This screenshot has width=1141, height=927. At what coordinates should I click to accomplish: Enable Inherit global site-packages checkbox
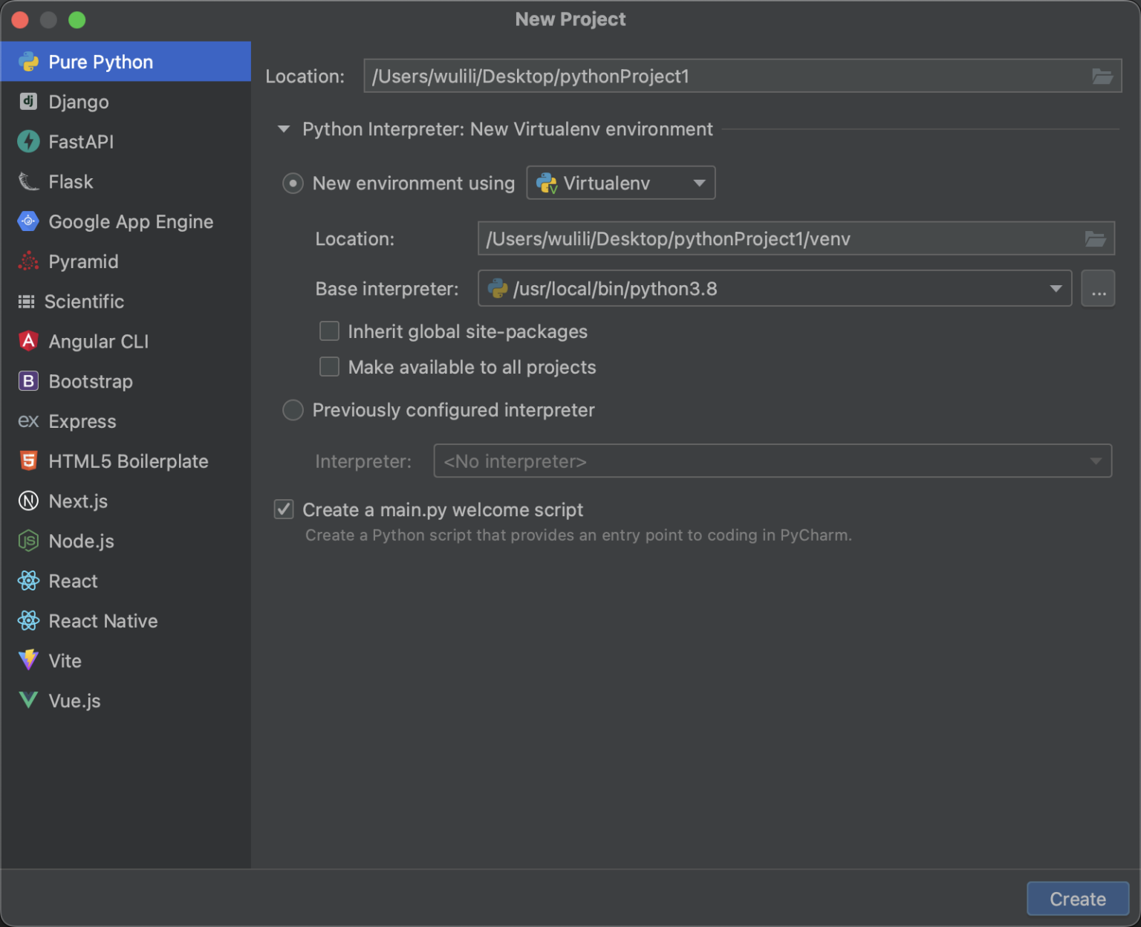(329, 331)
